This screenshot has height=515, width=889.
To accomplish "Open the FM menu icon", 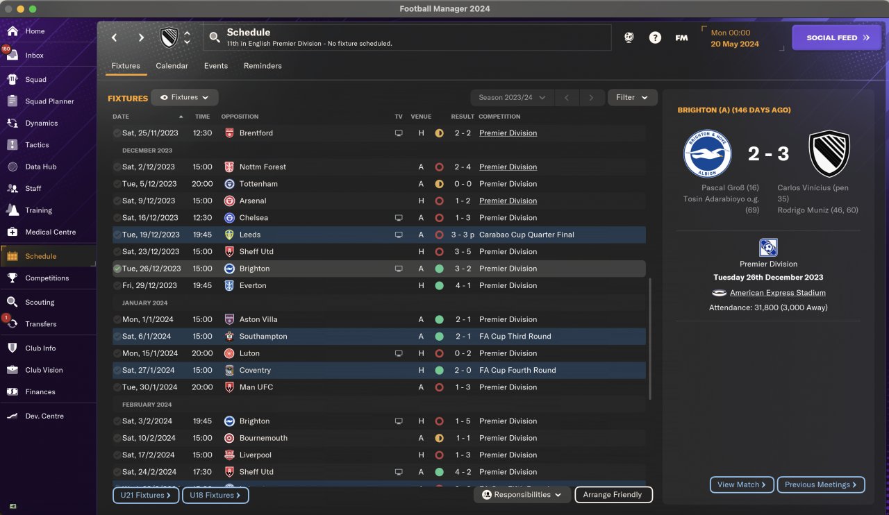I will [x=681, y=37].
